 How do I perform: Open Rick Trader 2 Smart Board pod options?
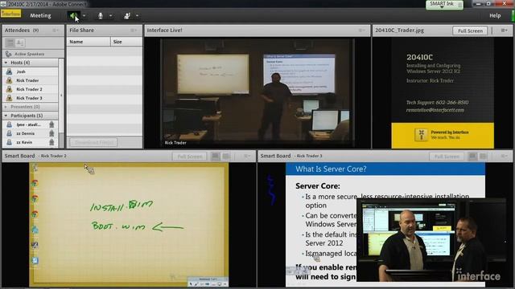[x=247, y=157]
